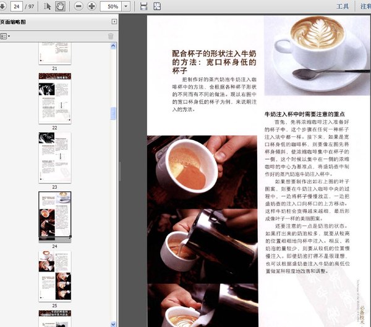Click the thumbnails scrollbar thumb
371x327 pixels.
point(113,114)
